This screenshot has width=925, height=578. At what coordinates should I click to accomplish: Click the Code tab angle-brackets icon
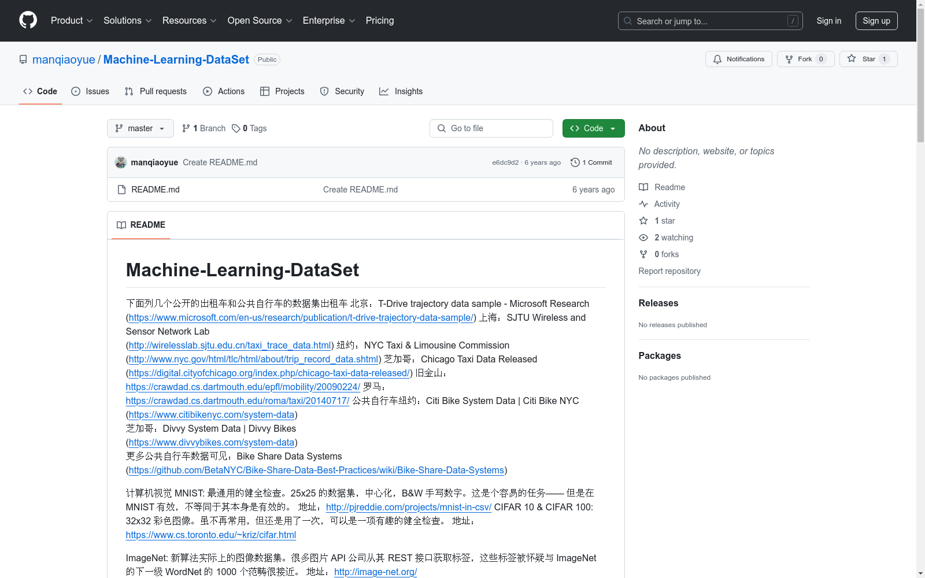28,91
